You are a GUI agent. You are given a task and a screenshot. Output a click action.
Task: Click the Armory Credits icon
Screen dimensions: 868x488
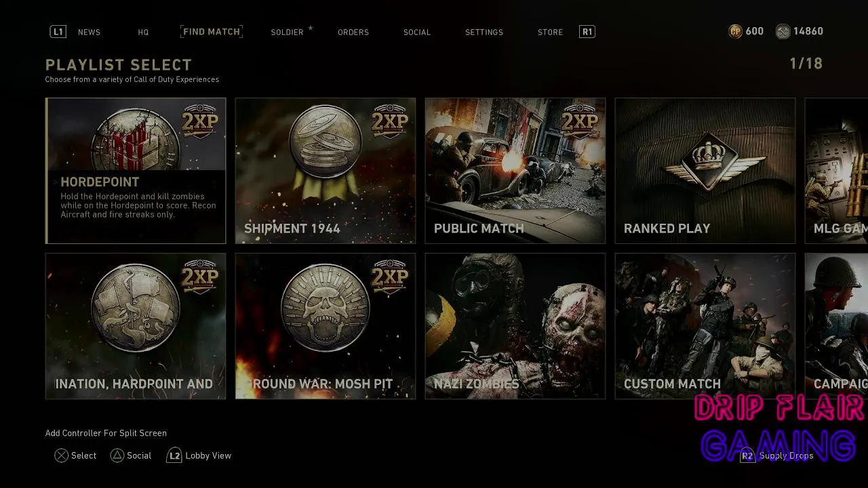tap(783, 31)
